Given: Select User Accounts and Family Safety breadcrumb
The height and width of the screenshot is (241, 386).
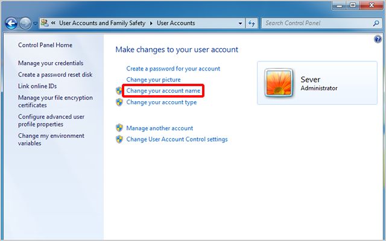Looking at the screenshot, I should tap(103, 23).
